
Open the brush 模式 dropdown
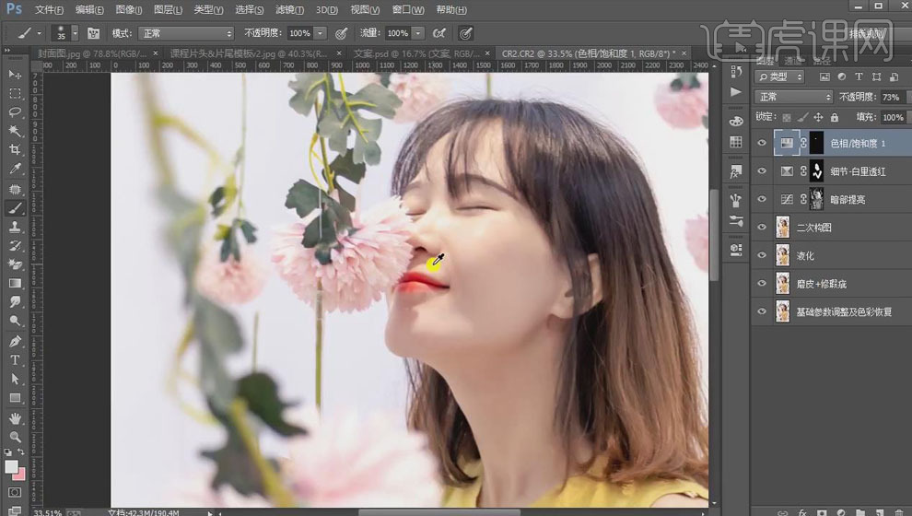point(184,32)
